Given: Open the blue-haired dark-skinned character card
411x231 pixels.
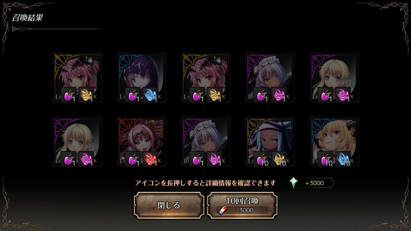Looking at the screenshot, I should [x=270, y=141].
